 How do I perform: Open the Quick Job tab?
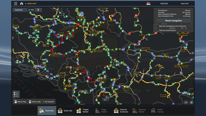pos(65,111)
